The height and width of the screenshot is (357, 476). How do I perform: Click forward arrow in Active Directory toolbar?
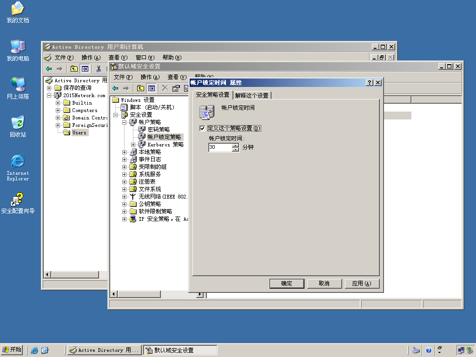(x=59, y=69)
